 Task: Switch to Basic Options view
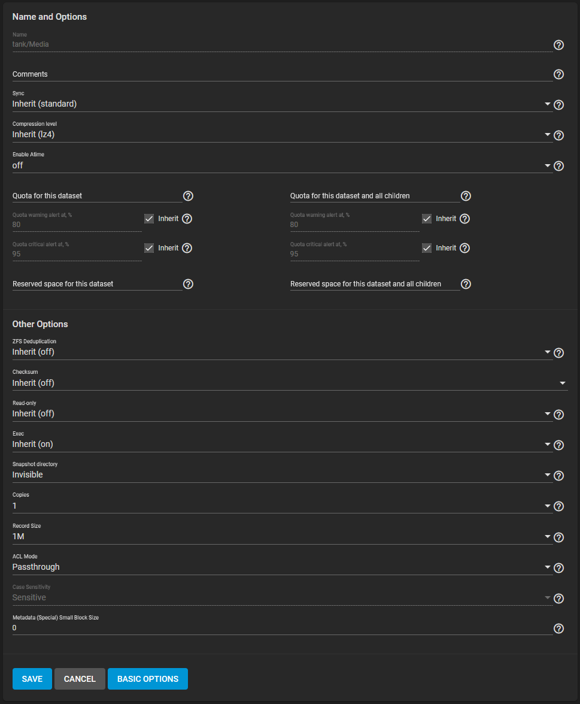tap(148, 679)
